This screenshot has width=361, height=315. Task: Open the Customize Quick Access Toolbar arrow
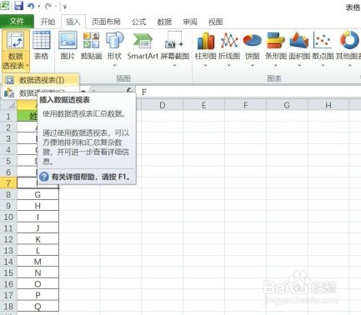pos(65,7)
